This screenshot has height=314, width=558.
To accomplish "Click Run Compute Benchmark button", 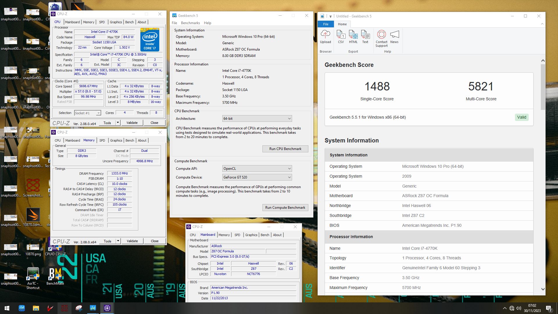I will (285, 208).
